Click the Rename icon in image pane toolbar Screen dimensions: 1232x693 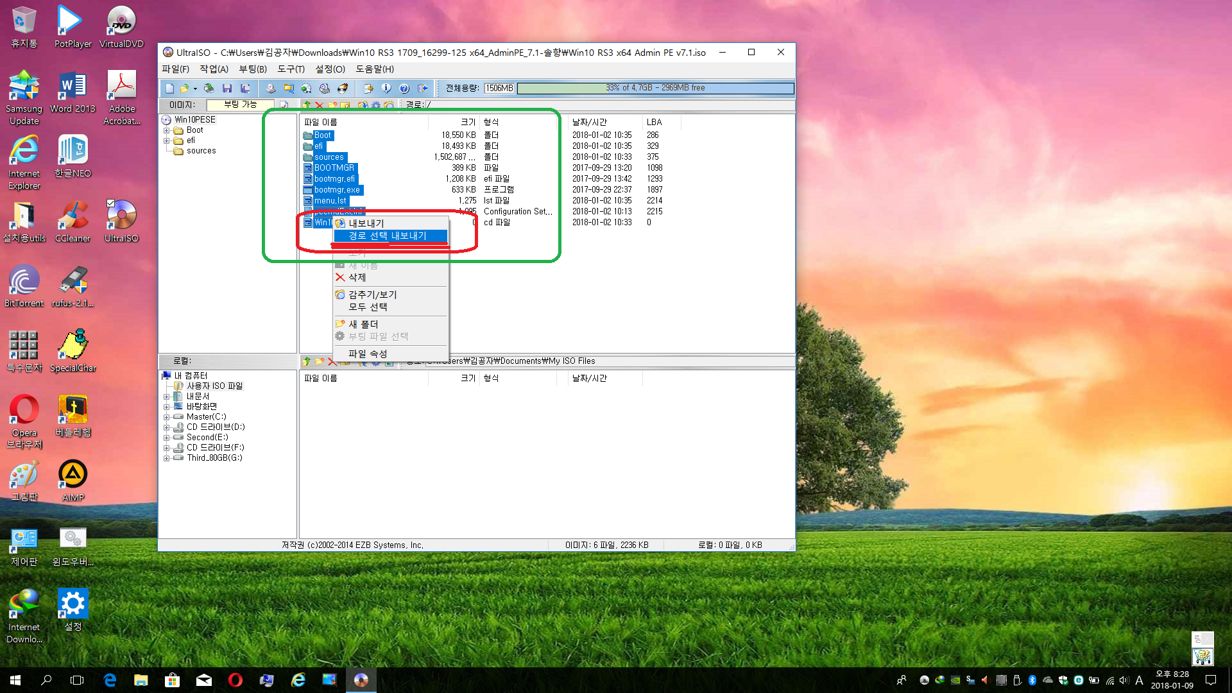click(345, 105)
